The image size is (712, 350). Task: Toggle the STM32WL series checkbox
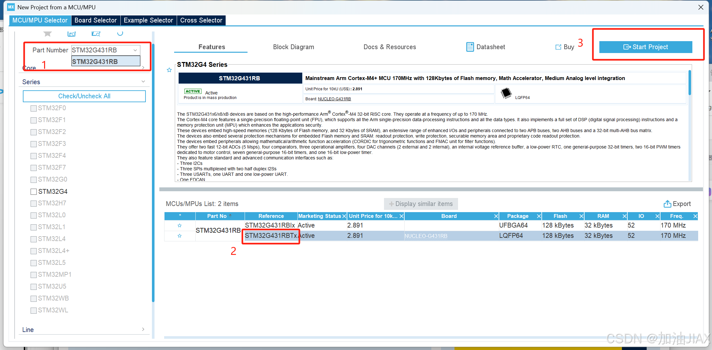click(33, 310)
